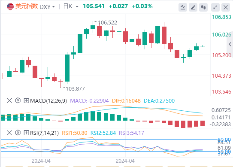Open RSI indicator settings hexagon
Screen dimensions: 233x167
pos(18,133)
